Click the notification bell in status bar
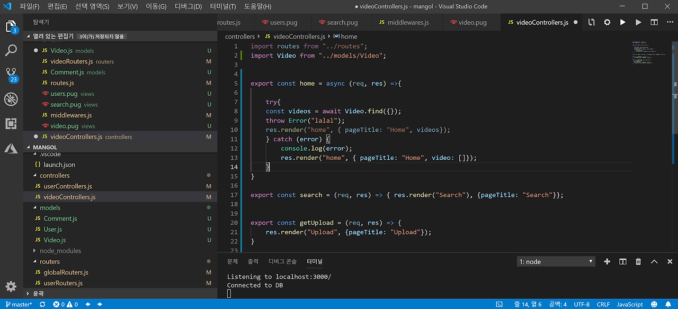678x309 pixels. (668, 304)
